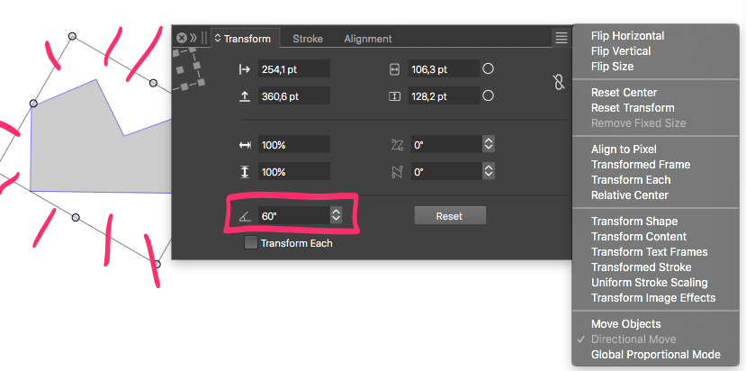Click the proportional link chain icon
746x371 pixels.
558,83
